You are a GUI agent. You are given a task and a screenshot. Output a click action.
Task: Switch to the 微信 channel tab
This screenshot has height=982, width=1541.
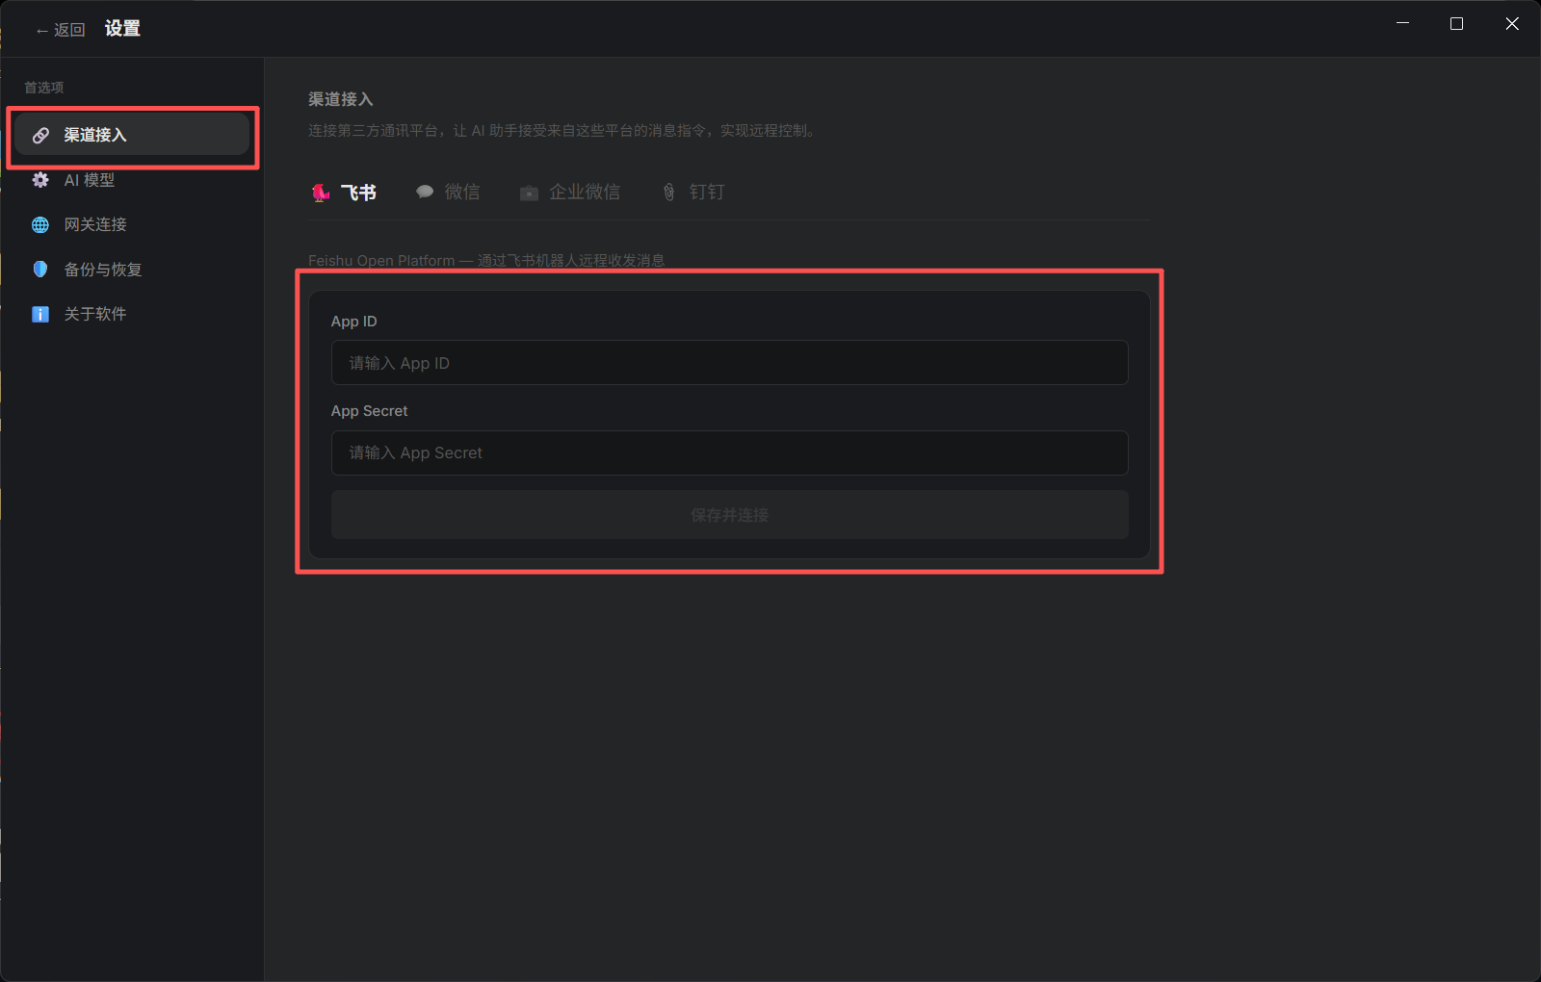point(448,193)
